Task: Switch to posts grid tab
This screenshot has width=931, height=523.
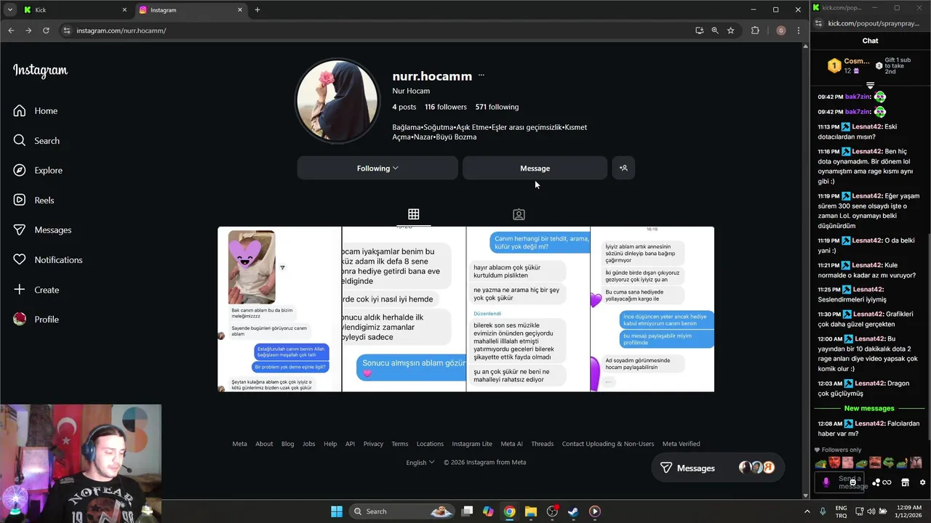Action: (413, 214)
